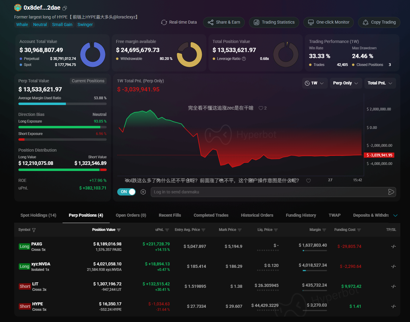Screen dimensions: 410x322
Task: Open the Funding History tab
Action: tap(301, 215)
